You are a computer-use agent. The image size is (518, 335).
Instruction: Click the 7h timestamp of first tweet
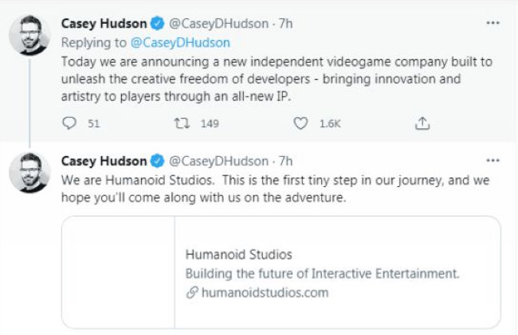(x=286, y=23)
